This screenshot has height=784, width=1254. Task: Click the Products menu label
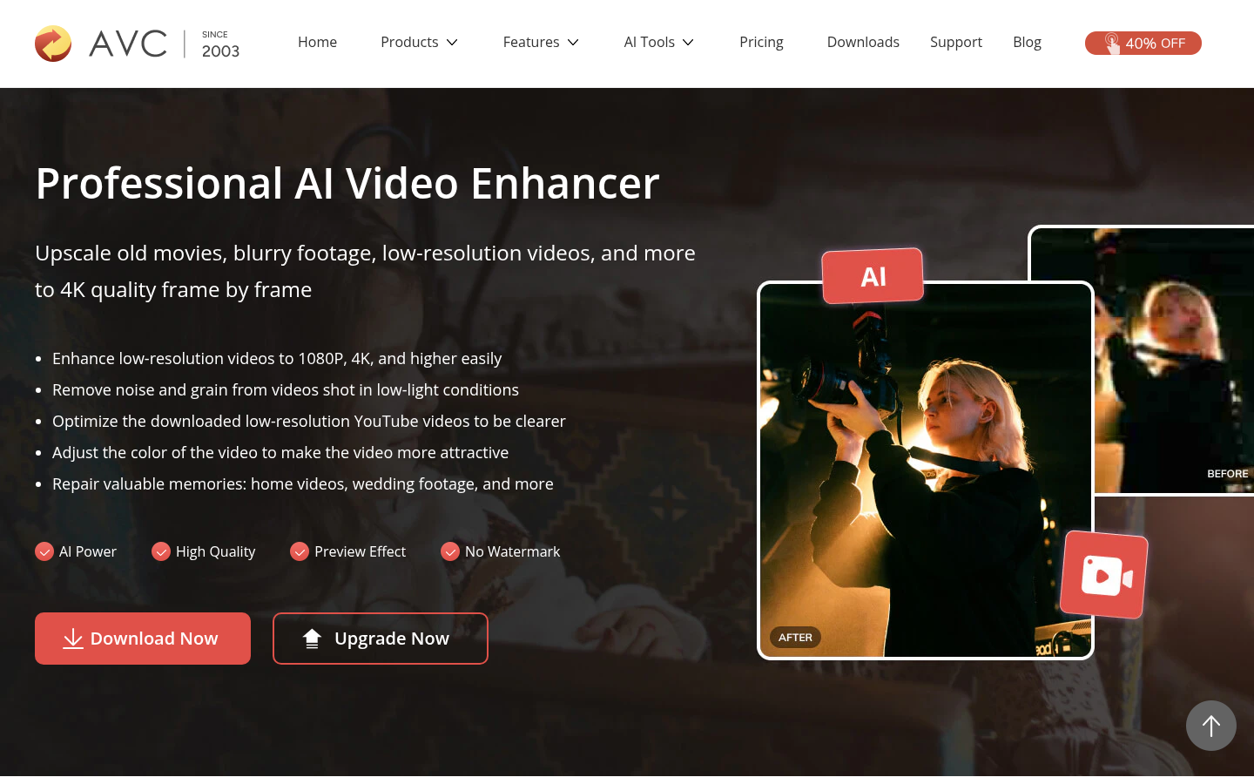[409, 42]
